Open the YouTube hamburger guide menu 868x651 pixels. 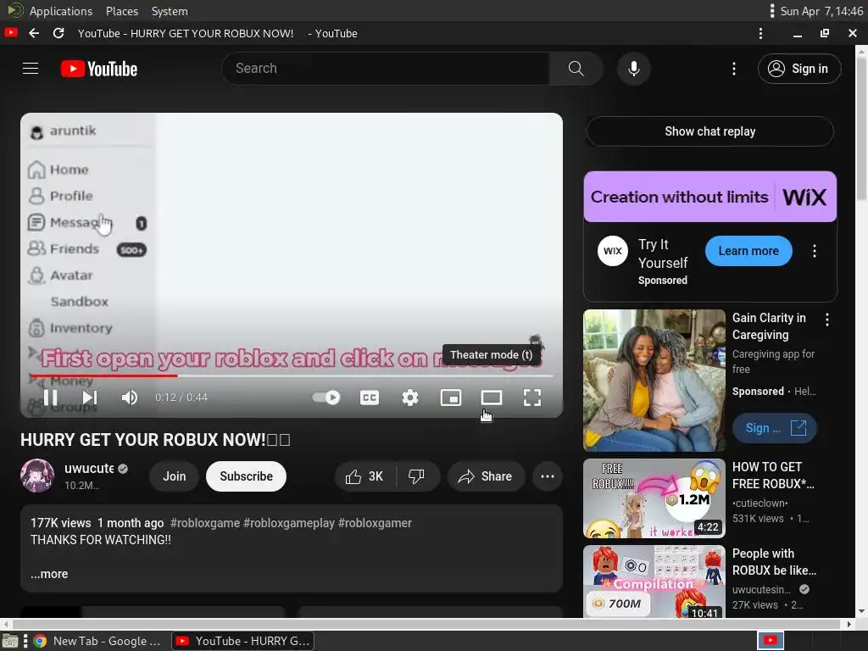click(x=31, y=68)
